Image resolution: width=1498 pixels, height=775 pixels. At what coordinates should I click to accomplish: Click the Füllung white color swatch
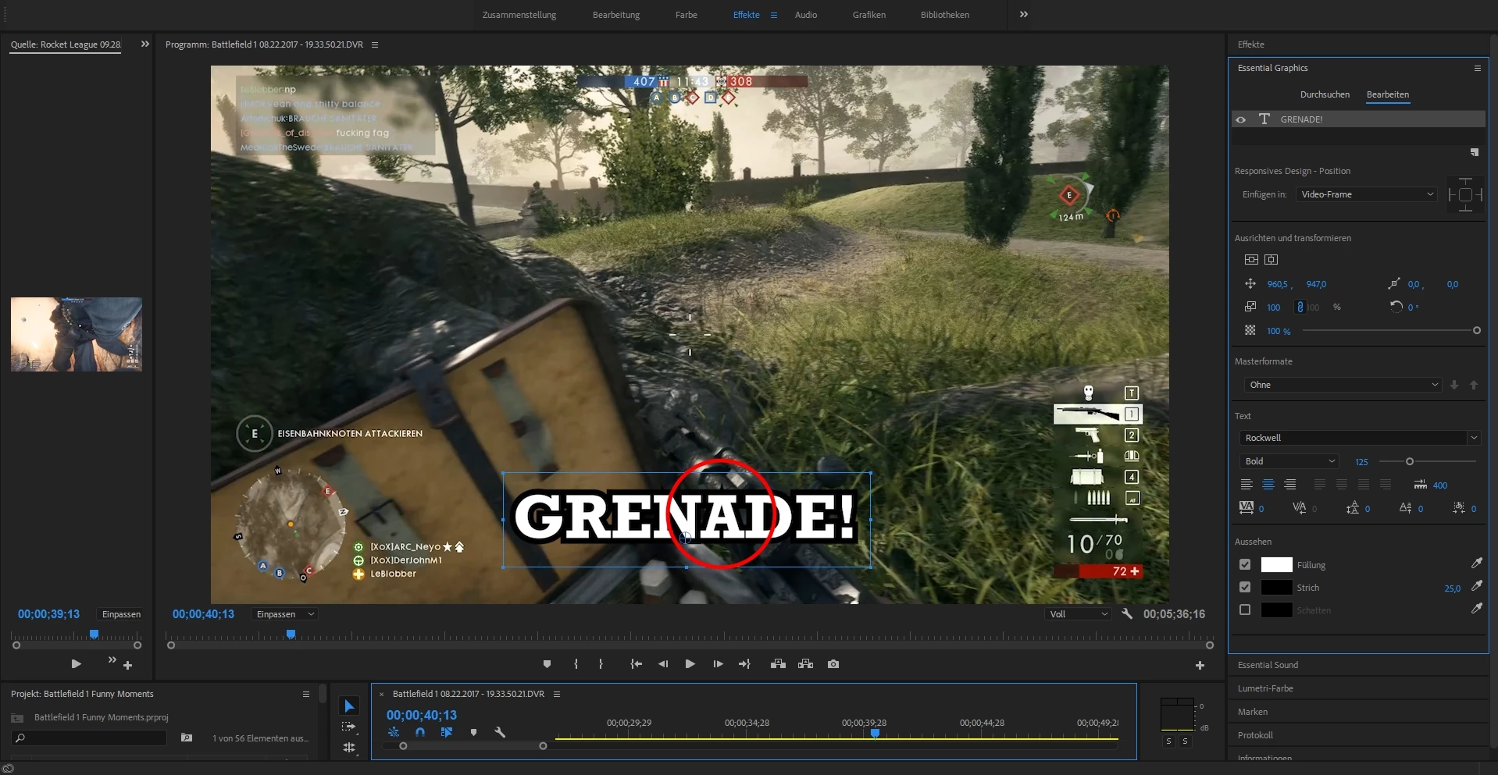[1276, 564]
